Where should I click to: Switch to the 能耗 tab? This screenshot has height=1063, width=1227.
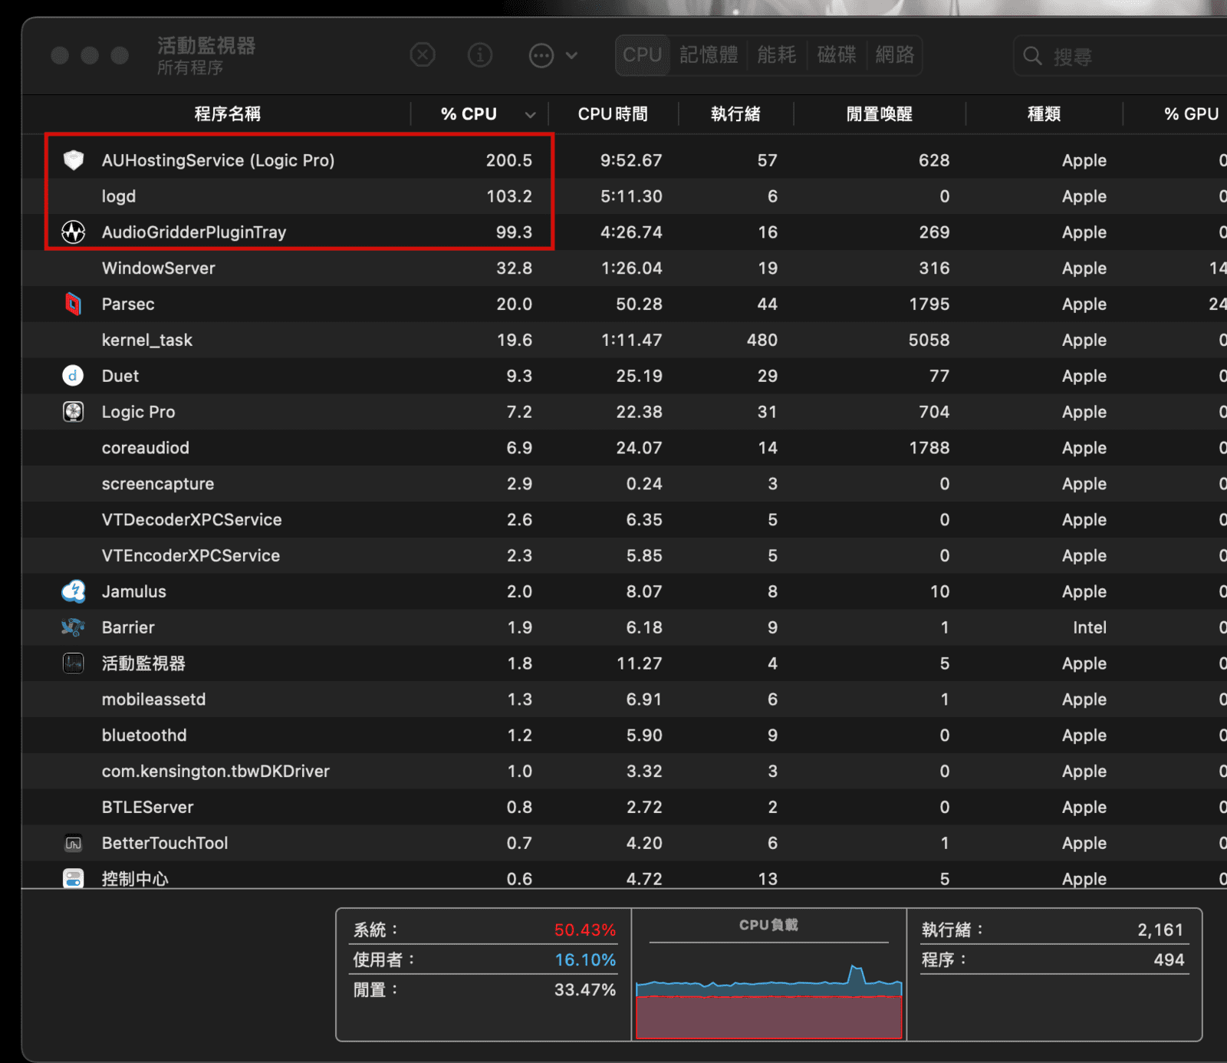[x=776, y=55]
